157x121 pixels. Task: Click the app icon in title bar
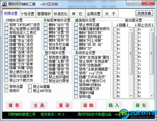pos(4,4)
